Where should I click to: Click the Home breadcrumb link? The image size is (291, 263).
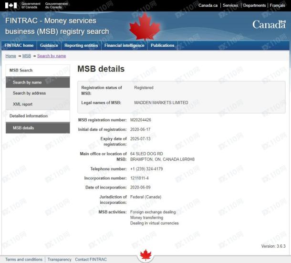tap(11, 56)
